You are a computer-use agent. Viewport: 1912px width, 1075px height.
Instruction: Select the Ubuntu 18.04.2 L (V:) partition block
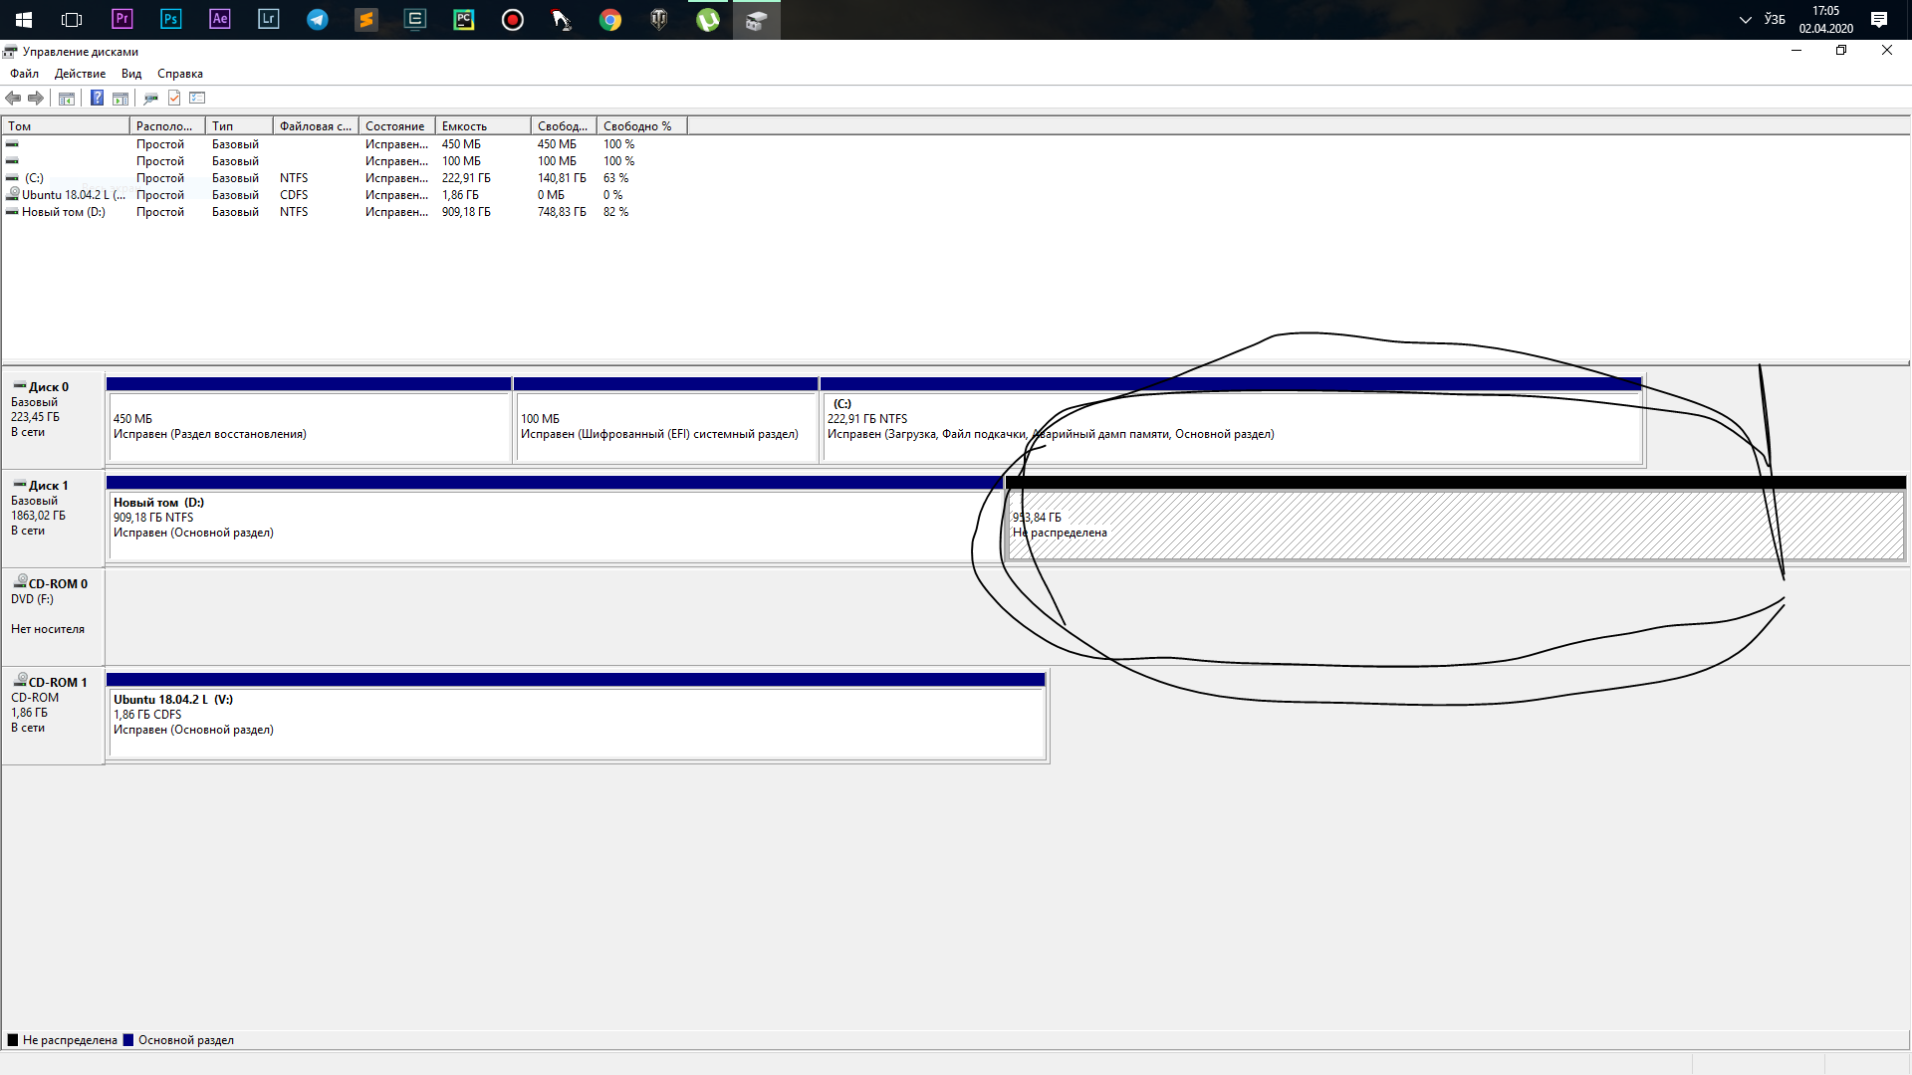tap(577, 717)
